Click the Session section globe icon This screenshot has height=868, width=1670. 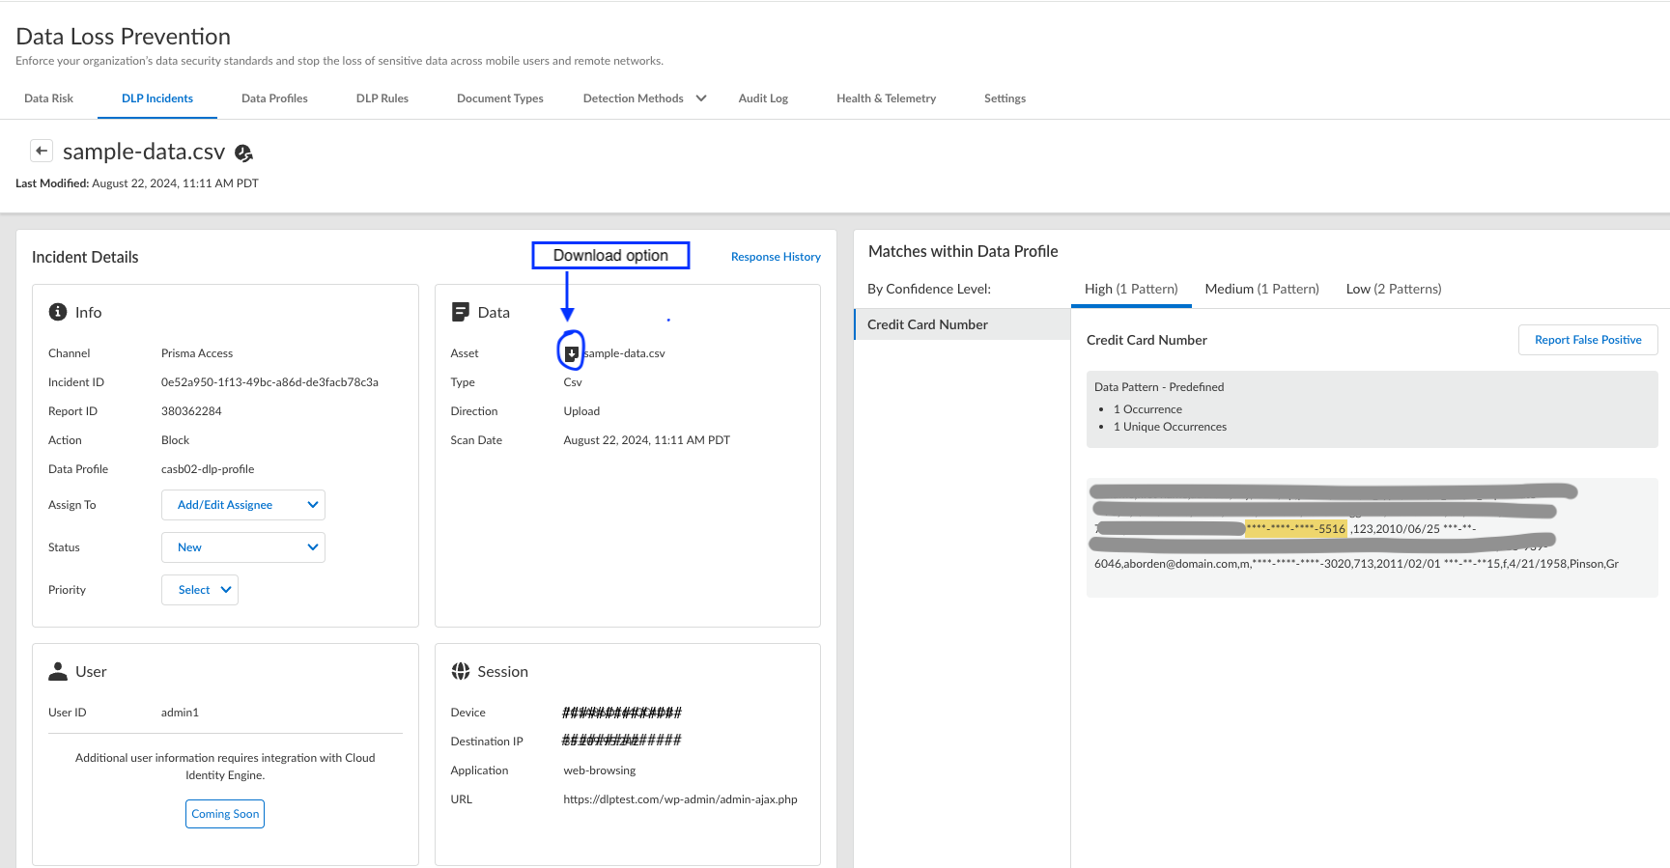coord(461,671)
